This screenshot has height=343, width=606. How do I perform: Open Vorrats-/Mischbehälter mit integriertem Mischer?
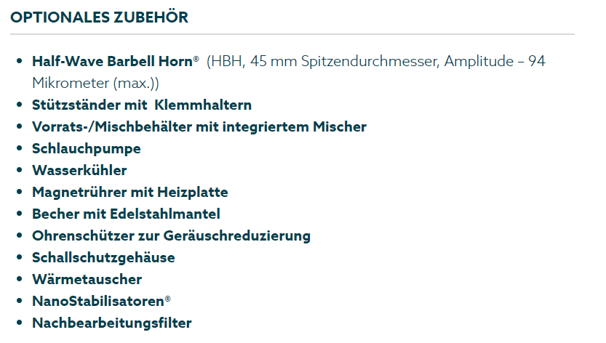point(199,126)
